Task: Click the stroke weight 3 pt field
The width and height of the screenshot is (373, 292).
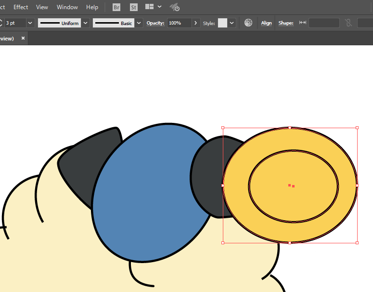Action: click(15, 23)
